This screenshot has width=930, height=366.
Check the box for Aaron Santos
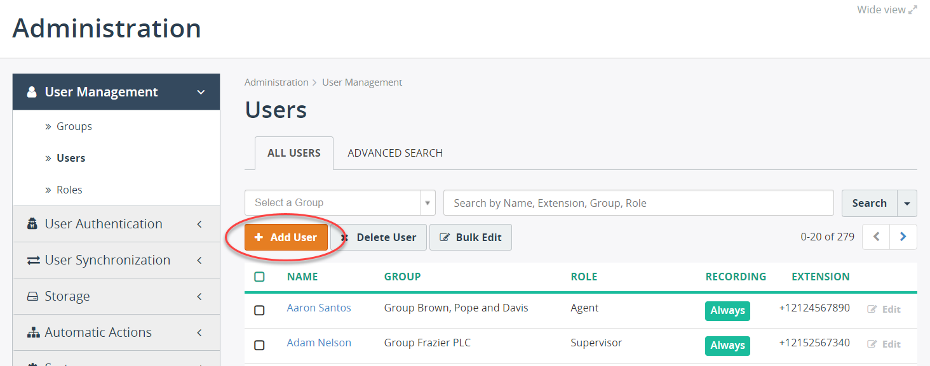point(259,310)
